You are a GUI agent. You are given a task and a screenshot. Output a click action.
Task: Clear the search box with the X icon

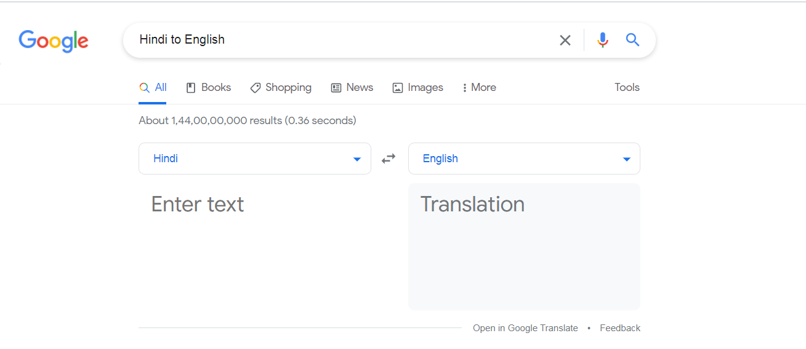(x=565, y=41)
